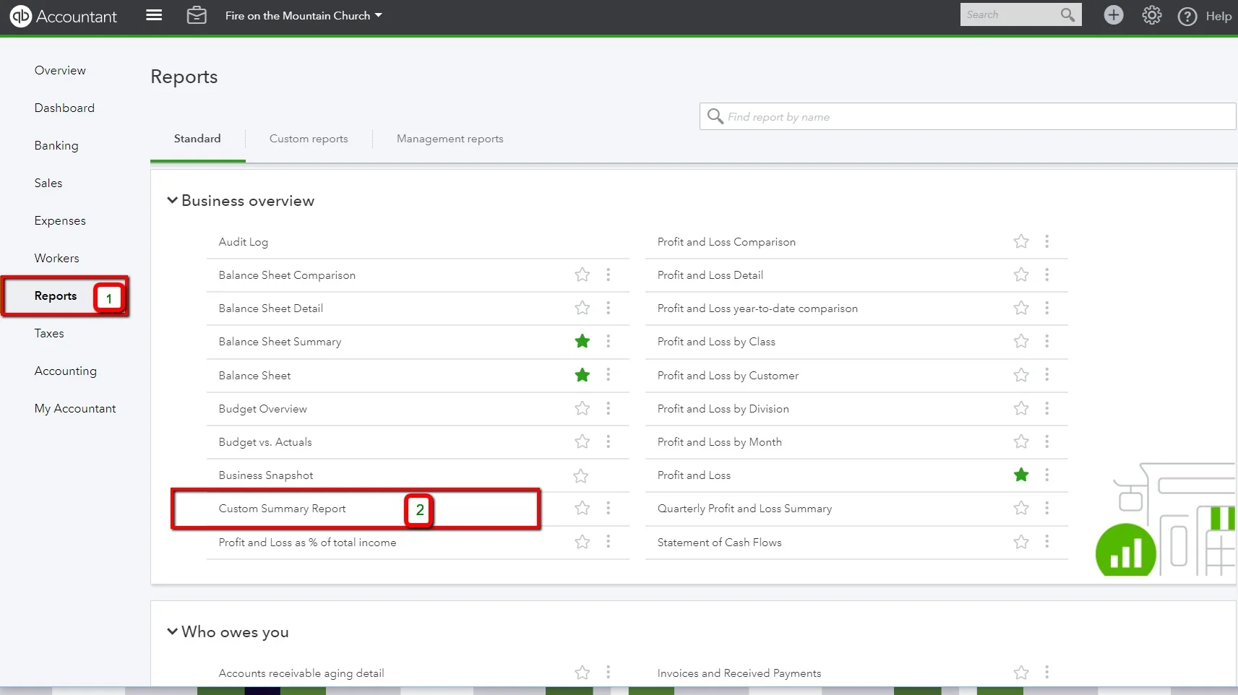Unfavorite Profit and Loss green star
Screen dimensions: 1238x695
1020,475
